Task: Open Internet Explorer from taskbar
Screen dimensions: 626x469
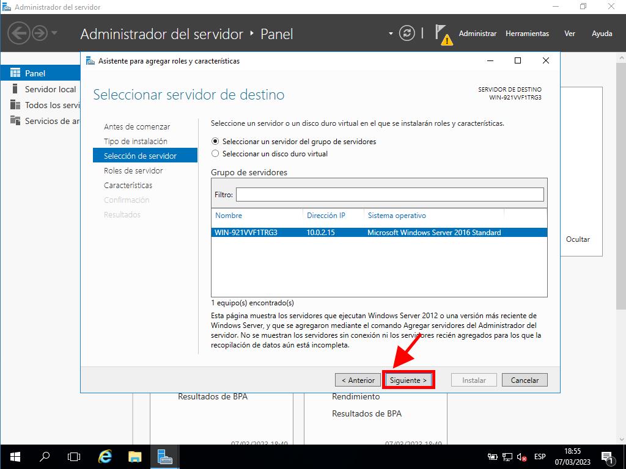Action: tap(105, 456)
